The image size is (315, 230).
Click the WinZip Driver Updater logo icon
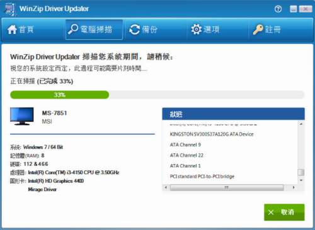[10, 9]
